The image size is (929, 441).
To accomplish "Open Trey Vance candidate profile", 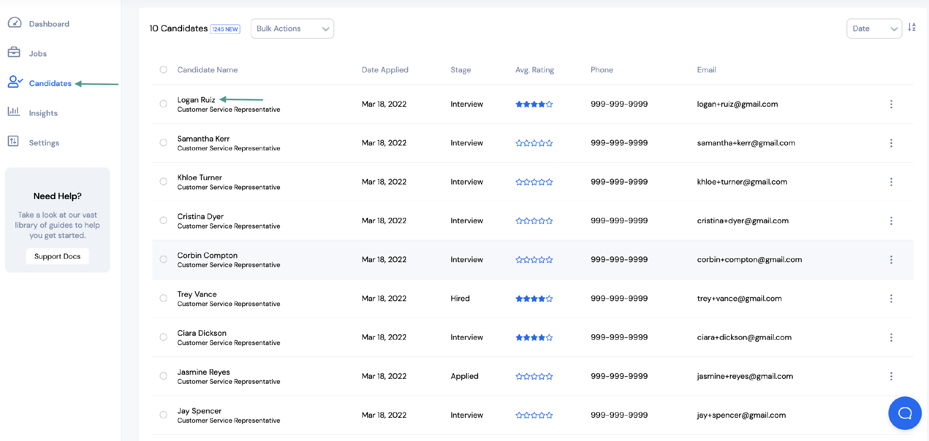I will 197,294.
